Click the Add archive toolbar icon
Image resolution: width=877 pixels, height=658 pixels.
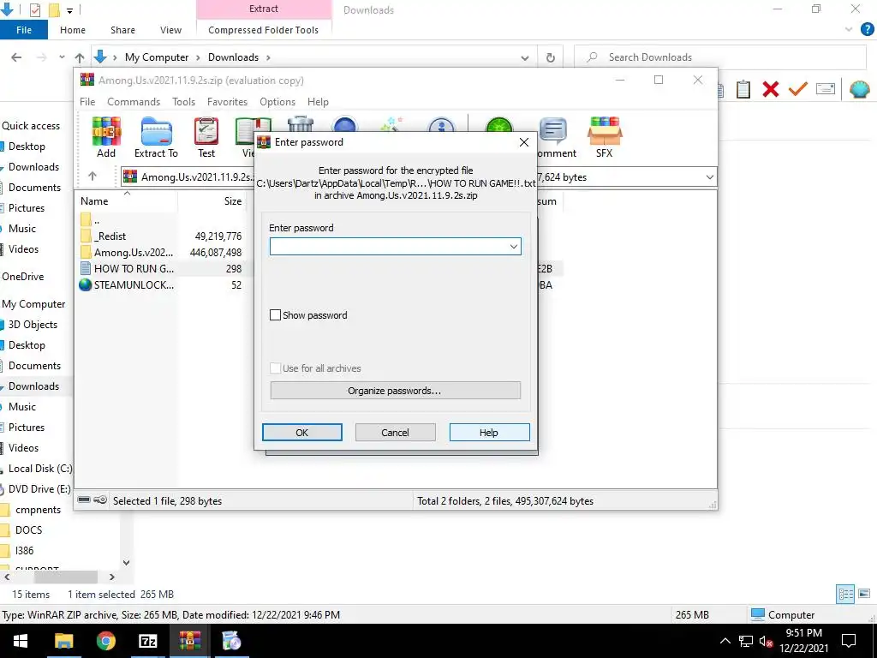(106, 137)
